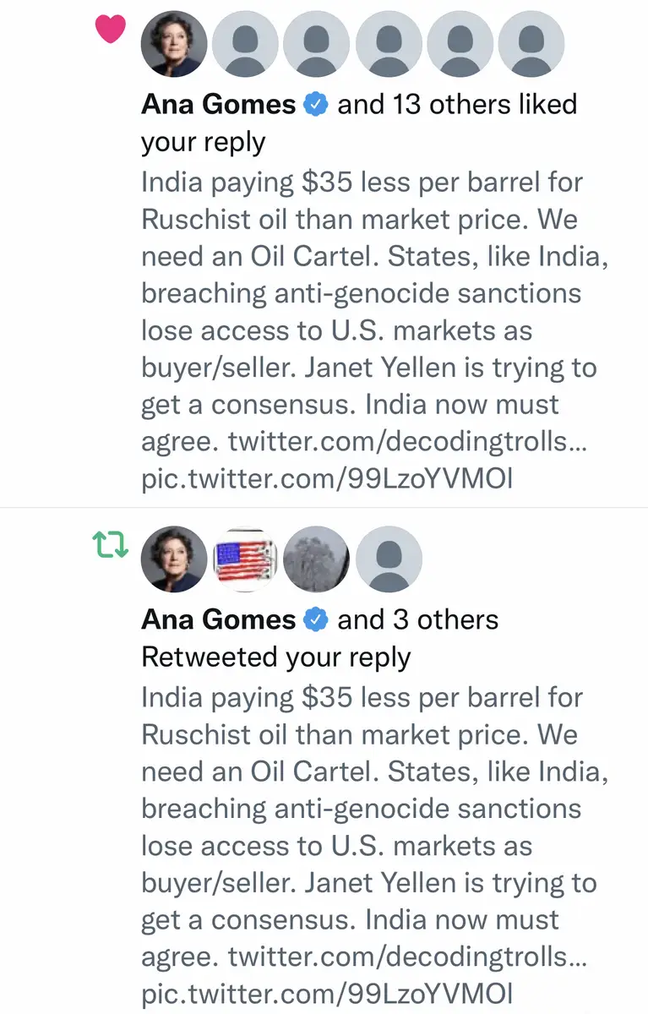Click the pink heart like icon
Viewport: 648px width, 1014px height.
coord(111,30)
